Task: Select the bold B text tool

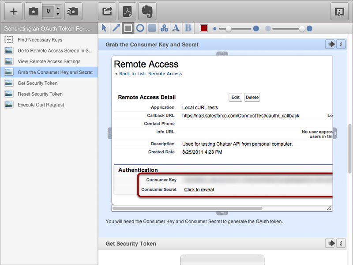Action: click(x=188, y=28)
